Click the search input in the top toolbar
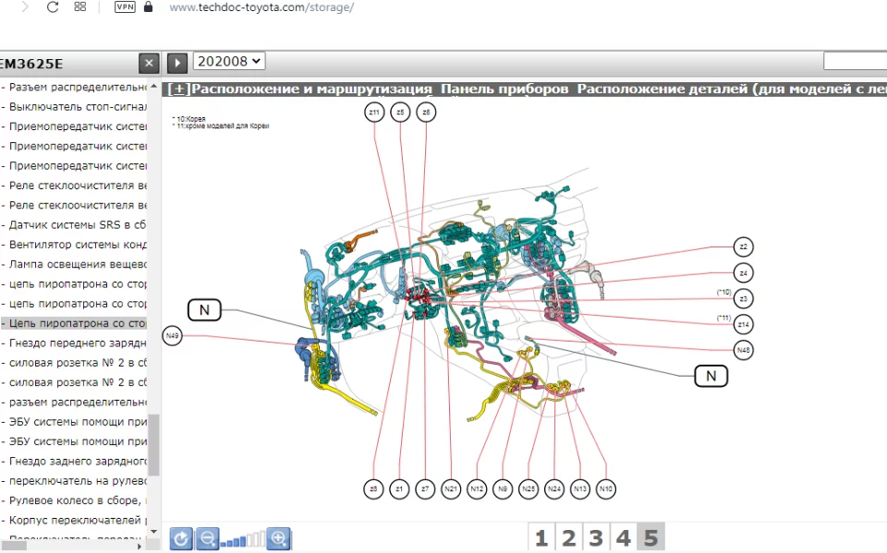Viewport: 887px width, 553px height. pyautogui.click(x=855, y=61)
